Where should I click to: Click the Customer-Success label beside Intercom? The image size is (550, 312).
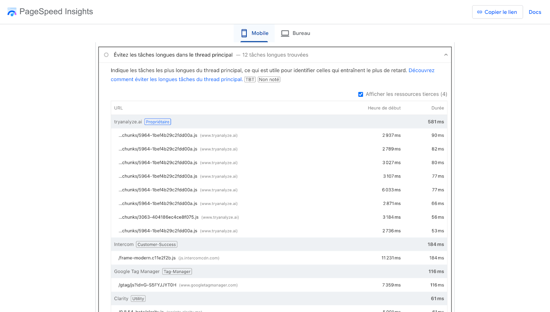coord(156,244)
